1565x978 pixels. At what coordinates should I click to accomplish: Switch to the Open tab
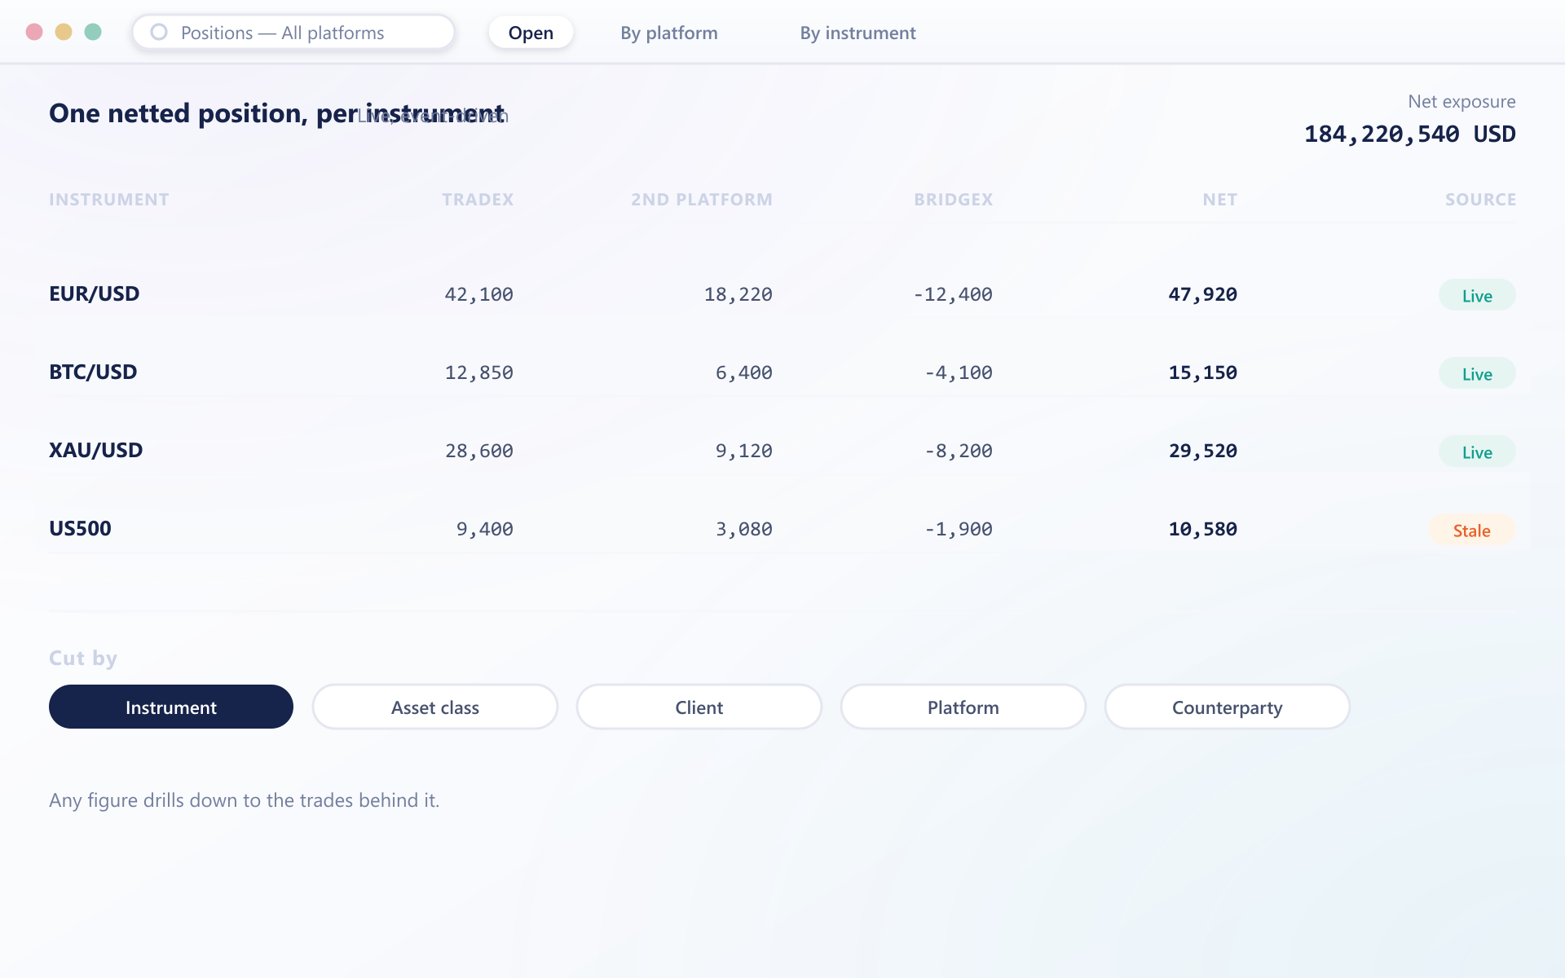[x=531, y=33]
